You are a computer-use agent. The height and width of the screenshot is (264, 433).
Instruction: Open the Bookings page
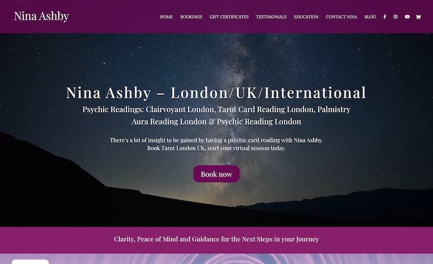click(x=191, y=17)
